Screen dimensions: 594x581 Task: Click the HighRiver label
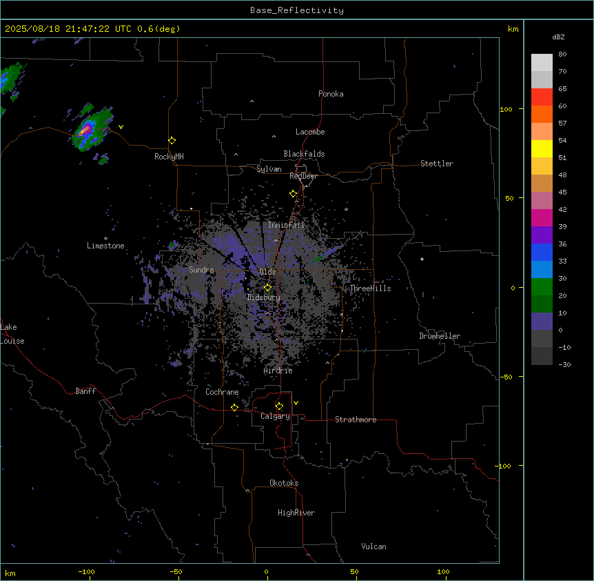pos(296,513)
